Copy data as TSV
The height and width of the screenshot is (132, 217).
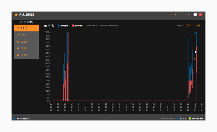[x=189, y=25]
